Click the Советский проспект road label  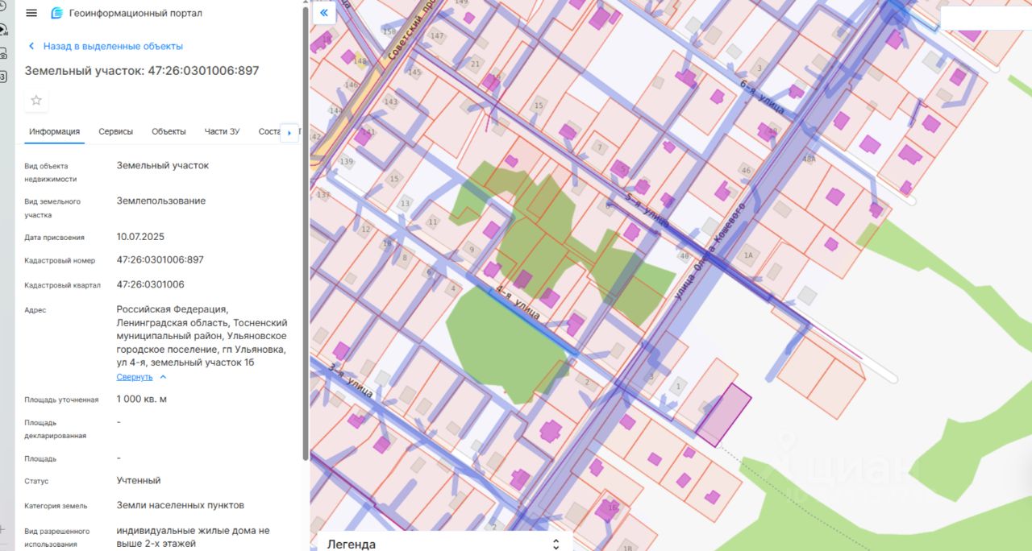(411, 31)
